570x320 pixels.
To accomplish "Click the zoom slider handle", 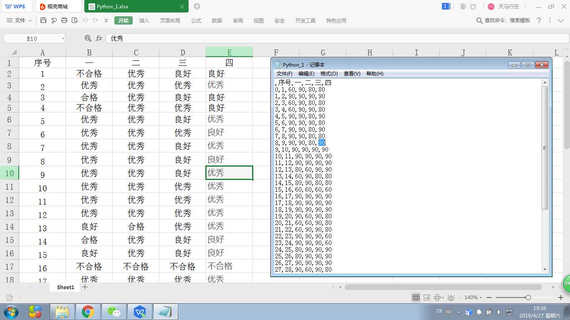I will [x=528, y=297].
